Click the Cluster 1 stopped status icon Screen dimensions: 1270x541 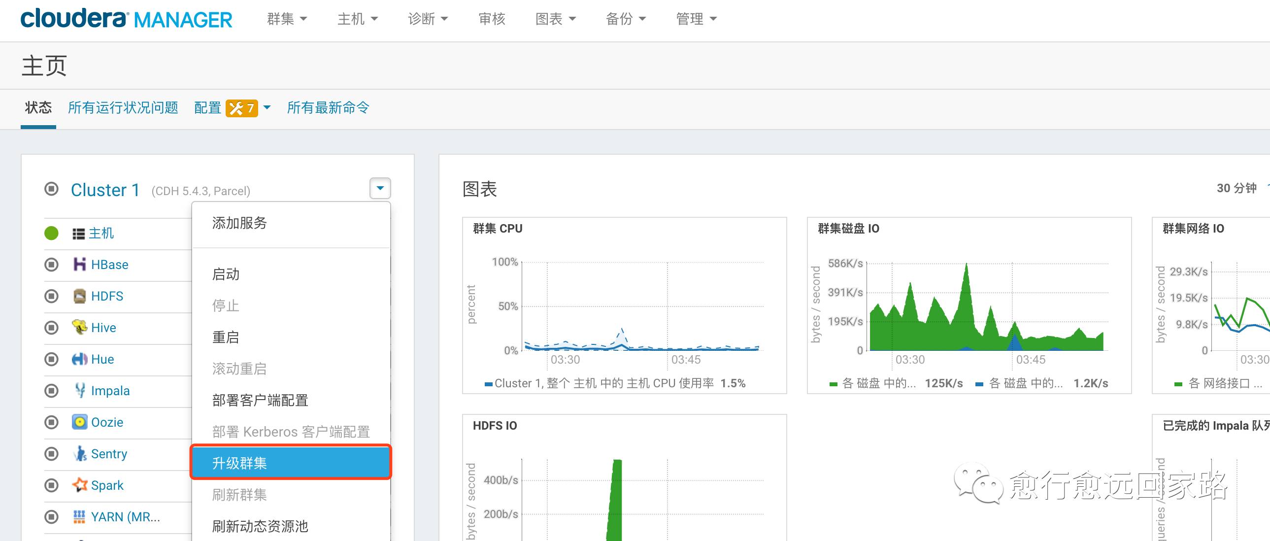click(x=51, y=189)
